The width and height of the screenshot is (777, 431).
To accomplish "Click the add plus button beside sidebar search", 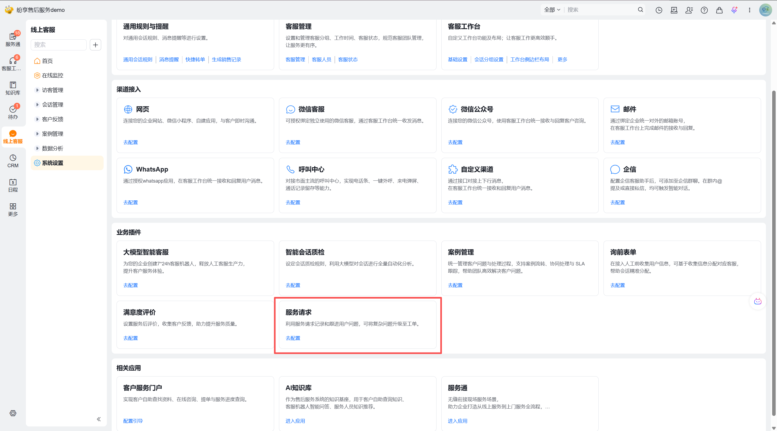I will (95, 45).
